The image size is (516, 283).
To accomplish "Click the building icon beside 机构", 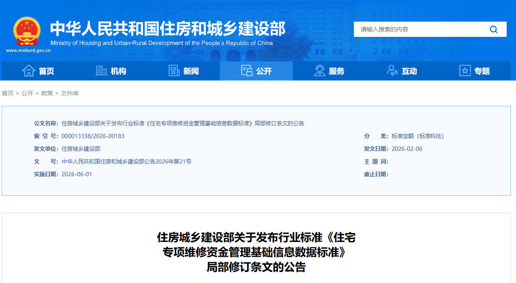I will [101, 71].
